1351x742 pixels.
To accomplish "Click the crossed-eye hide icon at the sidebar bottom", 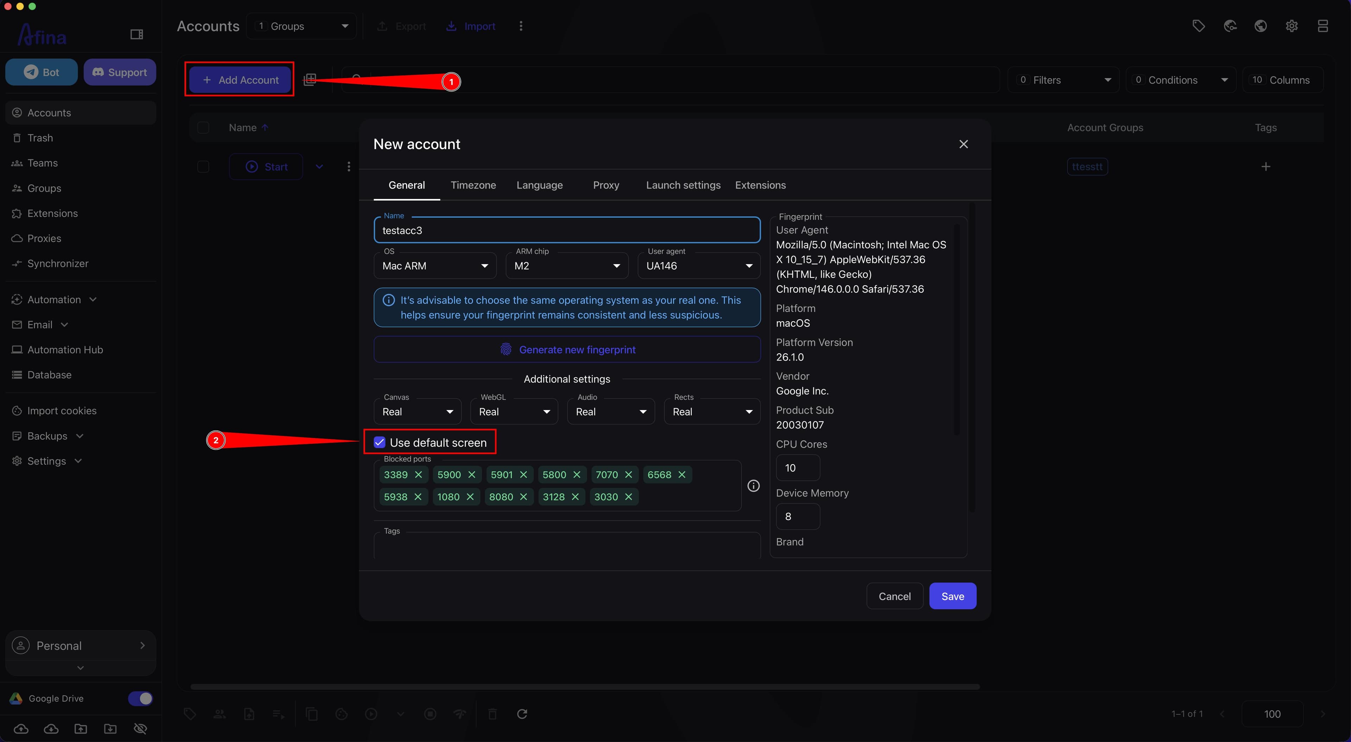I will click(x=140, y=728).
